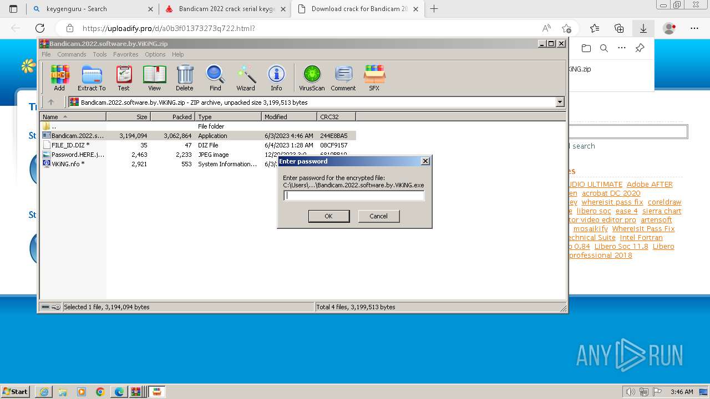
Task: Sort file list by Modified column
Action: 289,116
